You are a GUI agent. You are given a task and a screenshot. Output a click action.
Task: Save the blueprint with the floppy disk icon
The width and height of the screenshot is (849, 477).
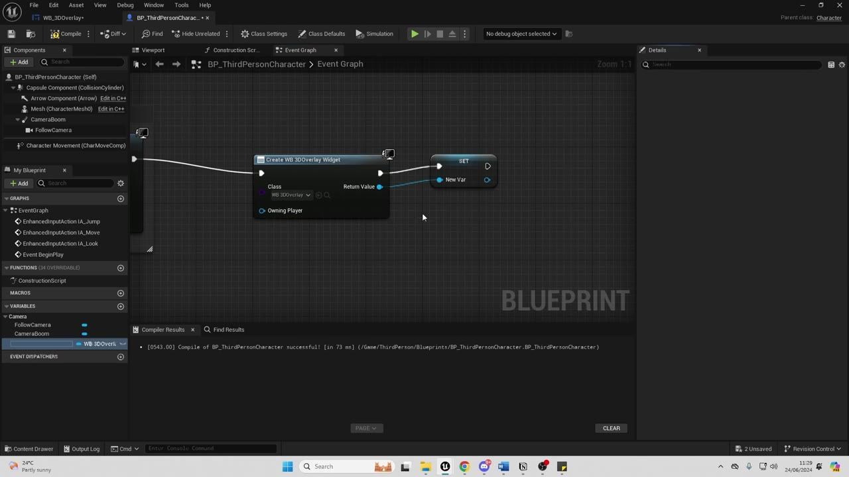coord(11,34)
